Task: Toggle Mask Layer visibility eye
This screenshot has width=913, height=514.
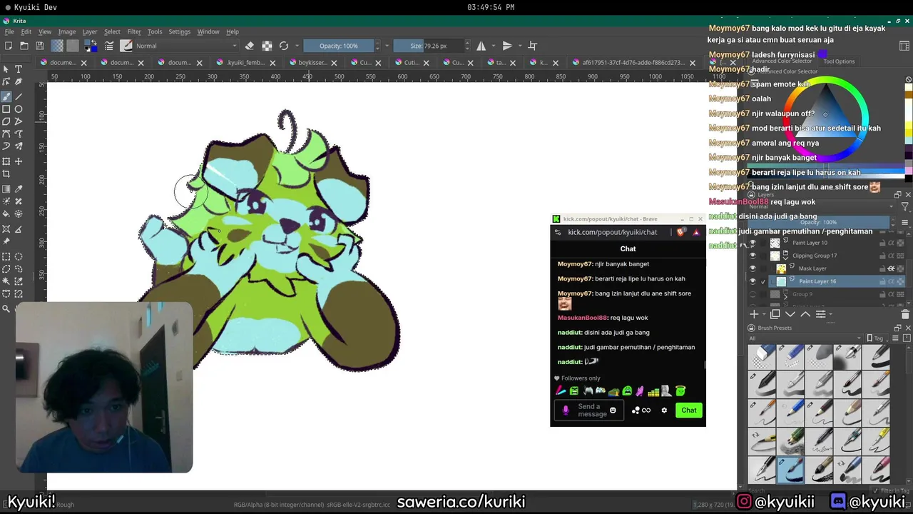Action: click(x=753, y=268)
